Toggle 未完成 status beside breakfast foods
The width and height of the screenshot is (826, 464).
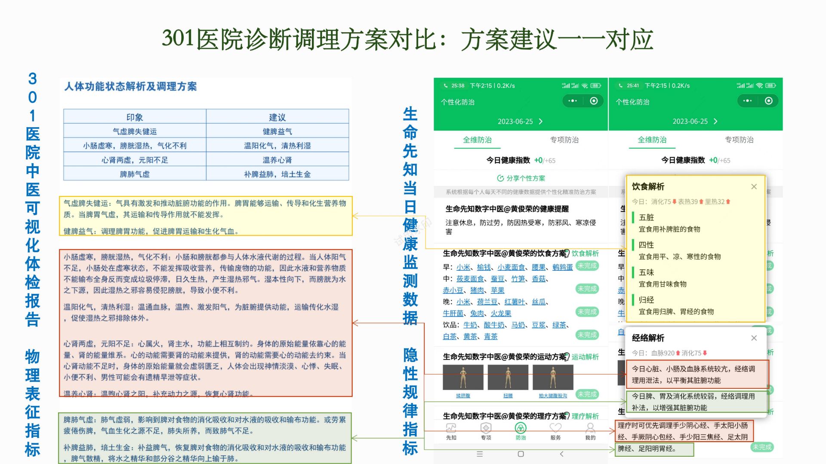click(x=587, y=266)
